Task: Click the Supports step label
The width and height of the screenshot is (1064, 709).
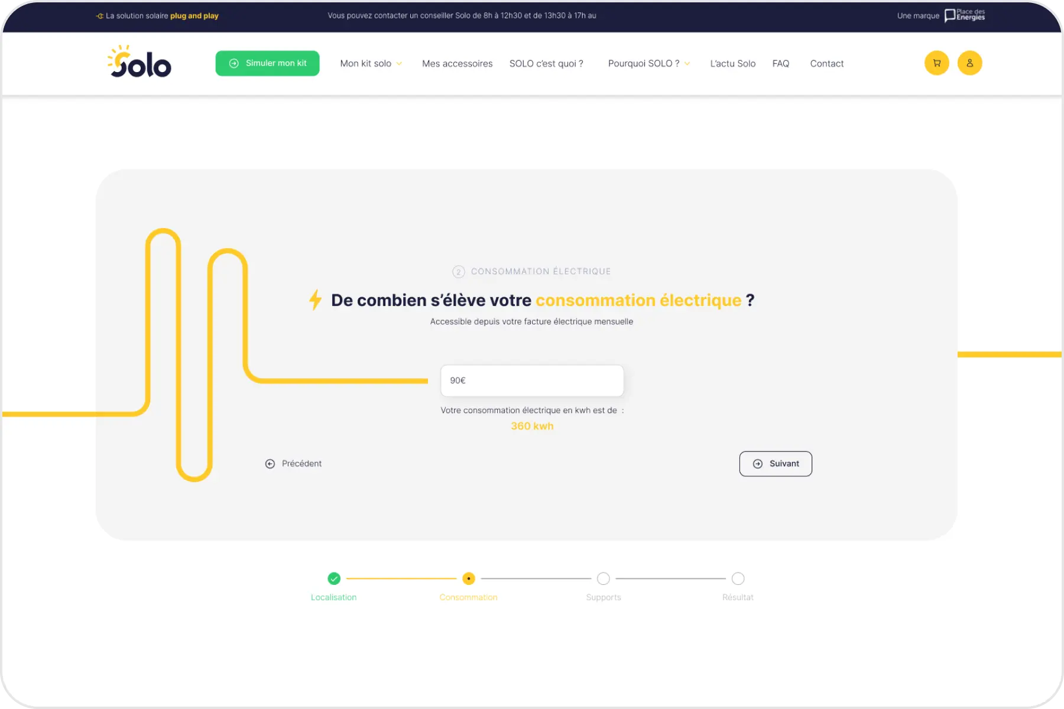Action: click(604, 597)
